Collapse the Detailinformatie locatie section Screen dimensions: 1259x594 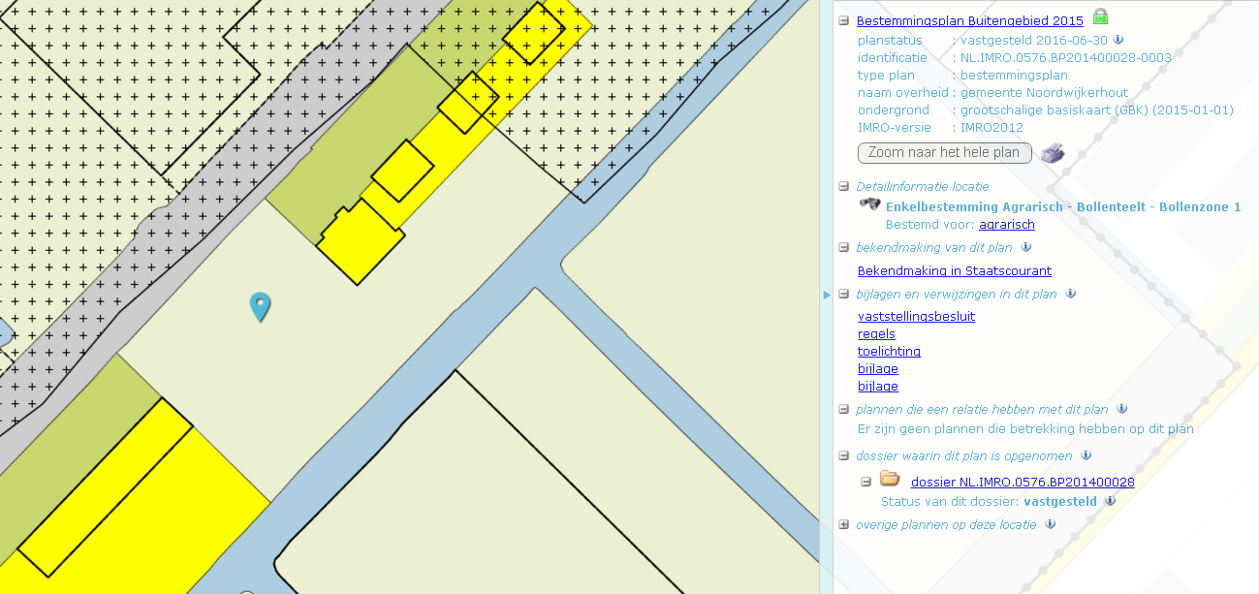[843, 186]
